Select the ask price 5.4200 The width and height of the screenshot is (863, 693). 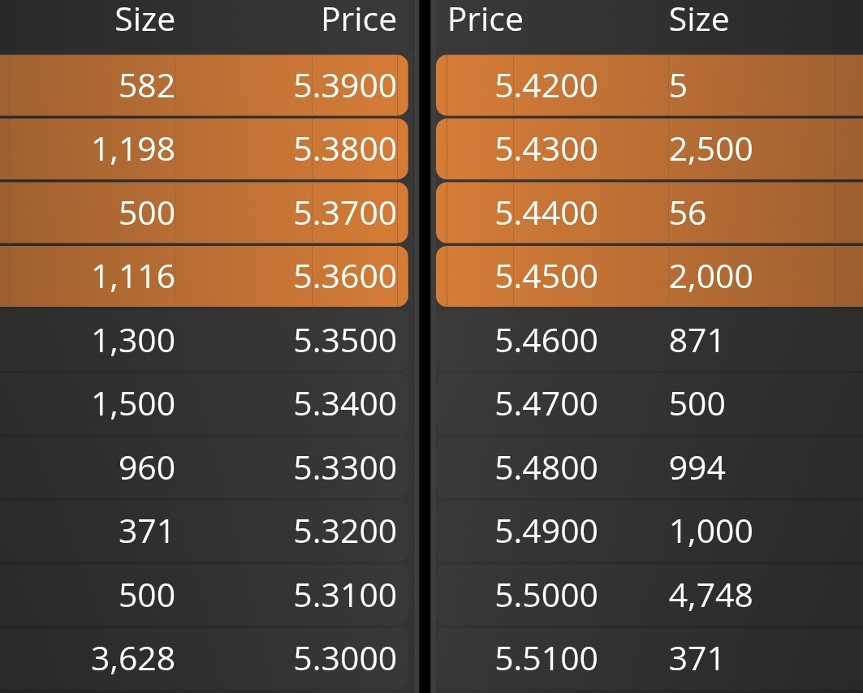[x=546, y=86]
